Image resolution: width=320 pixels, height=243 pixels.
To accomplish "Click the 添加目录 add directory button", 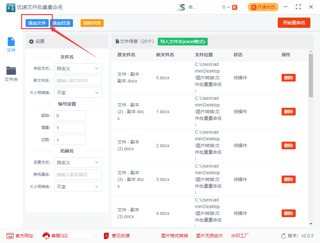I will (x=61, y=23).
